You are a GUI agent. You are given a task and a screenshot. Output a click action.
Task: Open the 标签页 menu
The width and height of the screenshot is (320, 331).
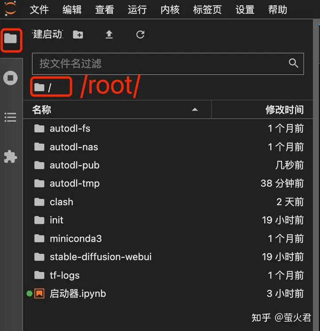click(x=208, y=10)
